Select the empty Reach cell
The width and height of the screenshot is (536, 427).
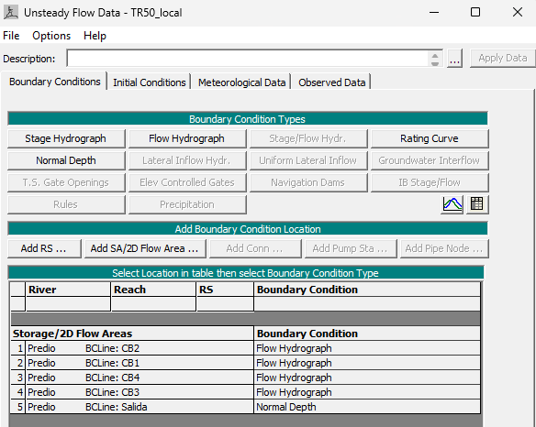coord(153,304)
